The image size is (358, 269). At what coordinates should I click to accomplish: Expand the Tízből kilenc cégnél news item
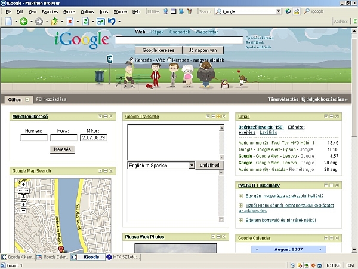[x=240, y=206]
